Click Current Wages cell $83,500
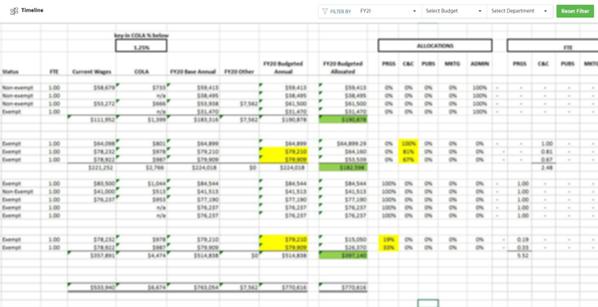The image size is (598, 307). 92,183
